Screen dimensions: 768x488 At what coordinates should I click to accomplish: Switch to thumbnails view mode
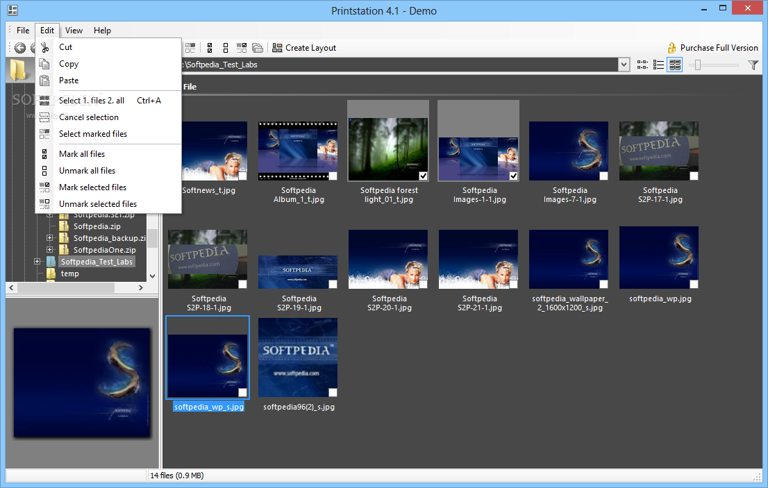(x=675, y=65)
